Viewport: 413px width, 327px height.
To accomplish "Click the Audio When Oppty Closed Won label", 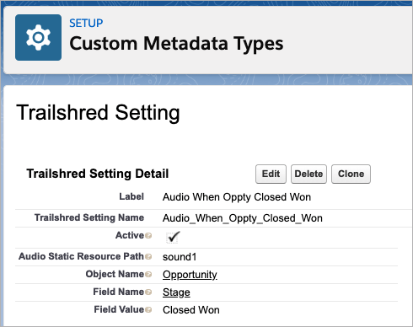I will [x=237, y=197].
